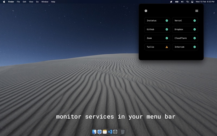Open the Control Center menu bar icon
This screenshot has height=136, width=217.
[192, 2]
